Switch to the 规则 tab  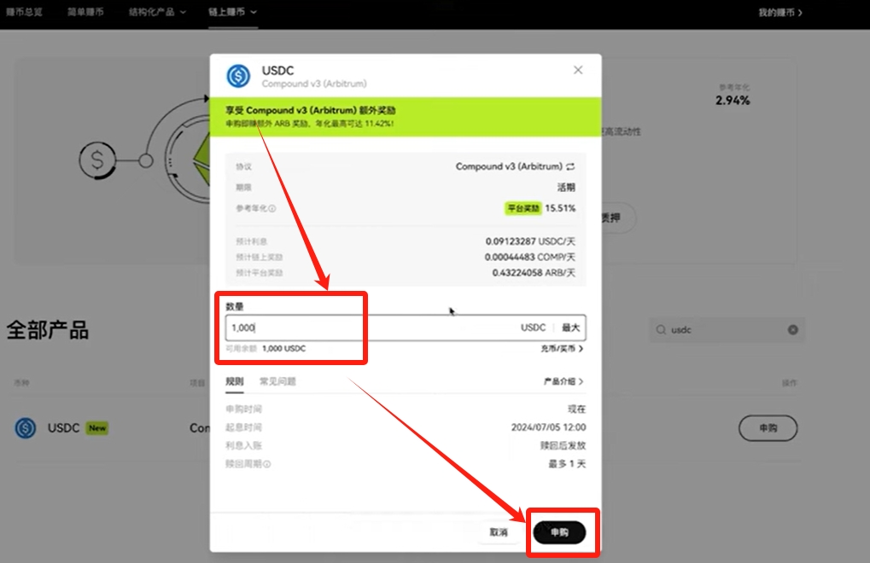click(235, 381)
